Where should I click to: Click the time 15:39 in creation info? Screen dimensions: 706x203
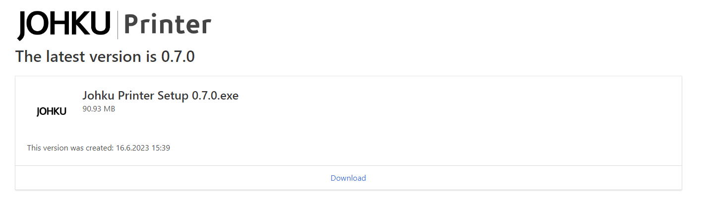click(161, 148)
